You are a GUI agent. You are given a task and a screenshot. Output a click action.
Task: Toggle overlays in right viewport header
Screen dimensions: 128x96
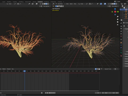105,4
